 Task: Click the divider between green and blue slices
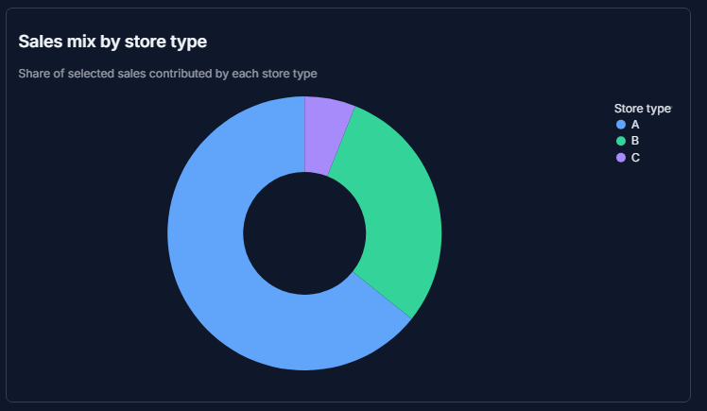click(382, 295)
